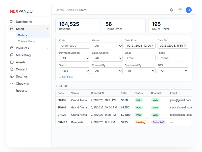Click the Pending status badge
The width and height of the screenshot is (202, 152).
[141, 122]
